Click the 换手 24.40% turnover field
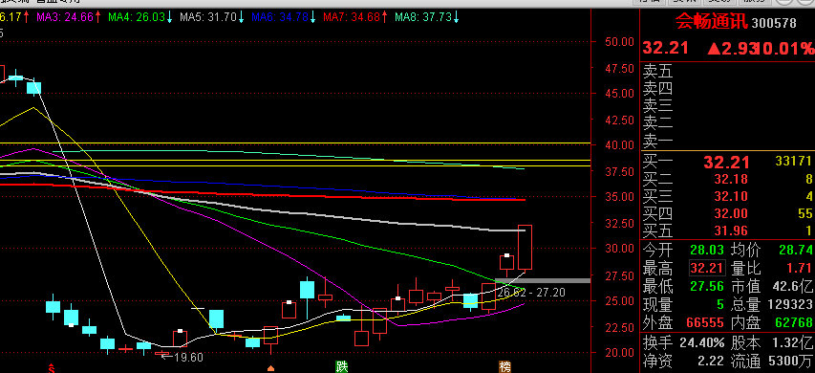This screenshot has width=815, height=373. [683, 342]
